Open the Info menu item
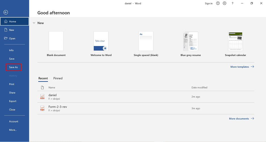Image resolution: width=266 pixels, height=142 pixels. 11,50
